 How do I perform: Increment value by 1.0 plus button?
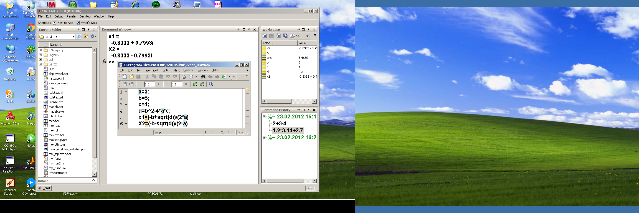coord(159,84)
